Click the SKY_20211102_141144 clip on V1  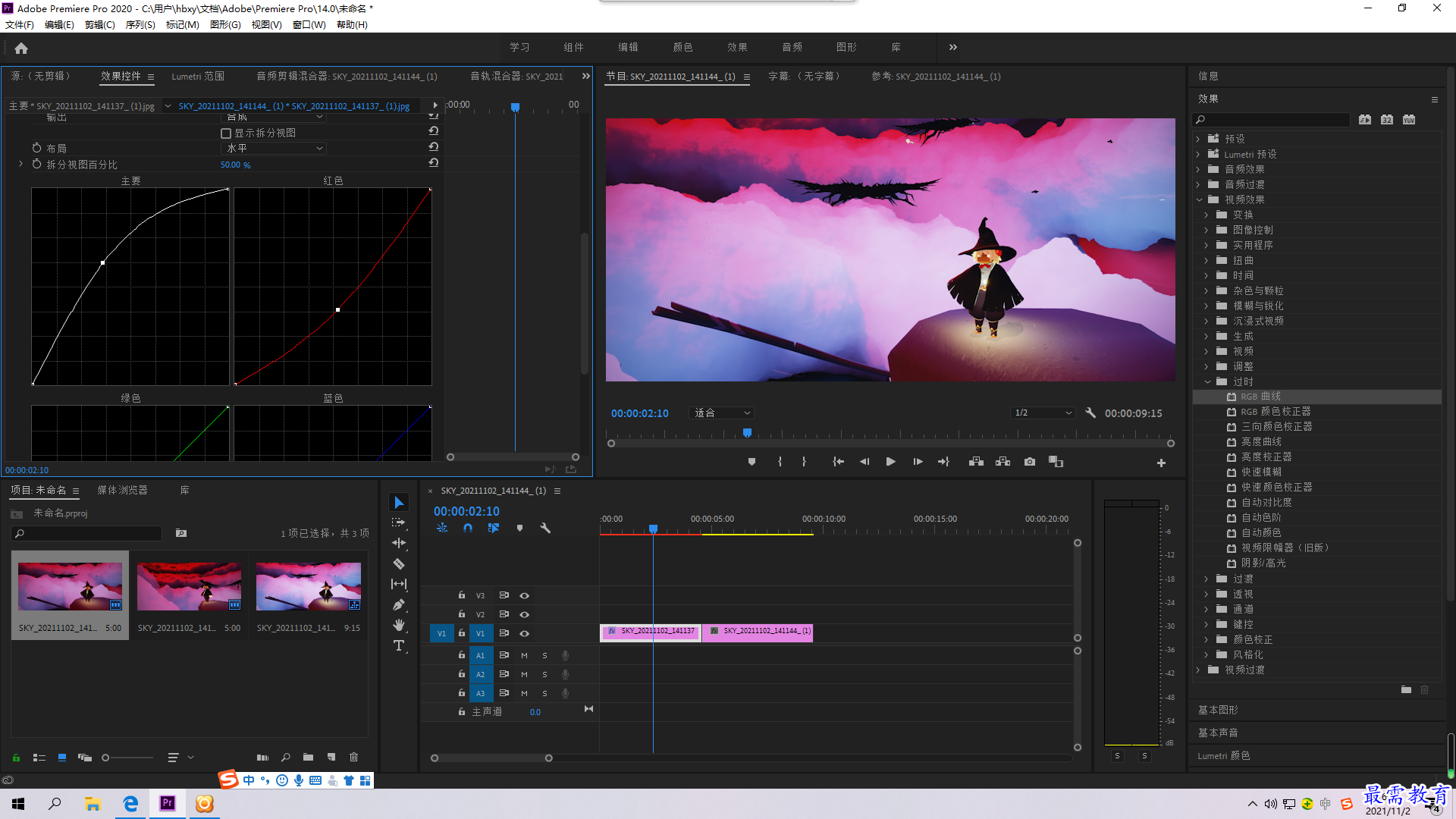758,632
